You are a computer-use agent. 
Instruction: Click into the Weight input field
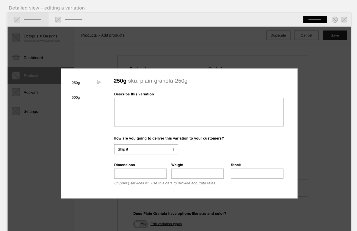(197, 174)
